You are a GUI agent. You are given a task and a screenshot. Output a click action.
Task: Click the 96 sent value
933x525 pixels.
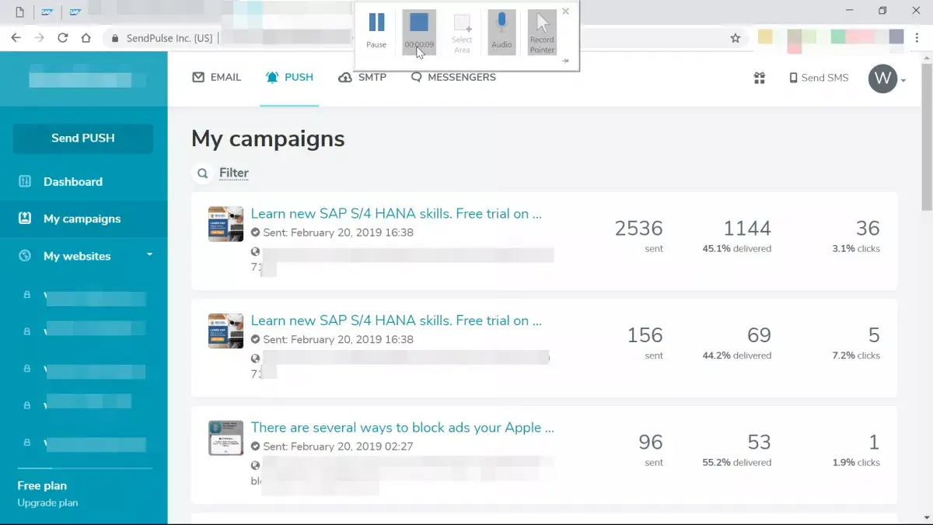tap(651, 442)
